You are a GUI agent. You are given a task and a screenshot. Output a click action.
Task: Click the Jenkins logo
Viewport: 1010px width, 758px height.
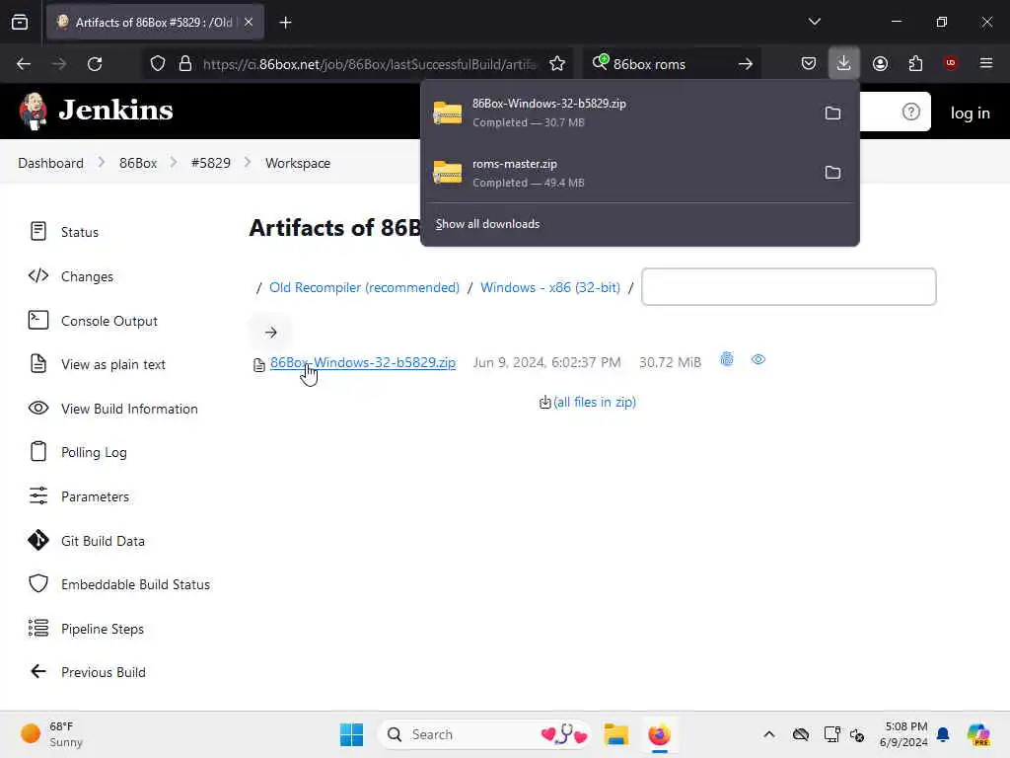[96, 111]
